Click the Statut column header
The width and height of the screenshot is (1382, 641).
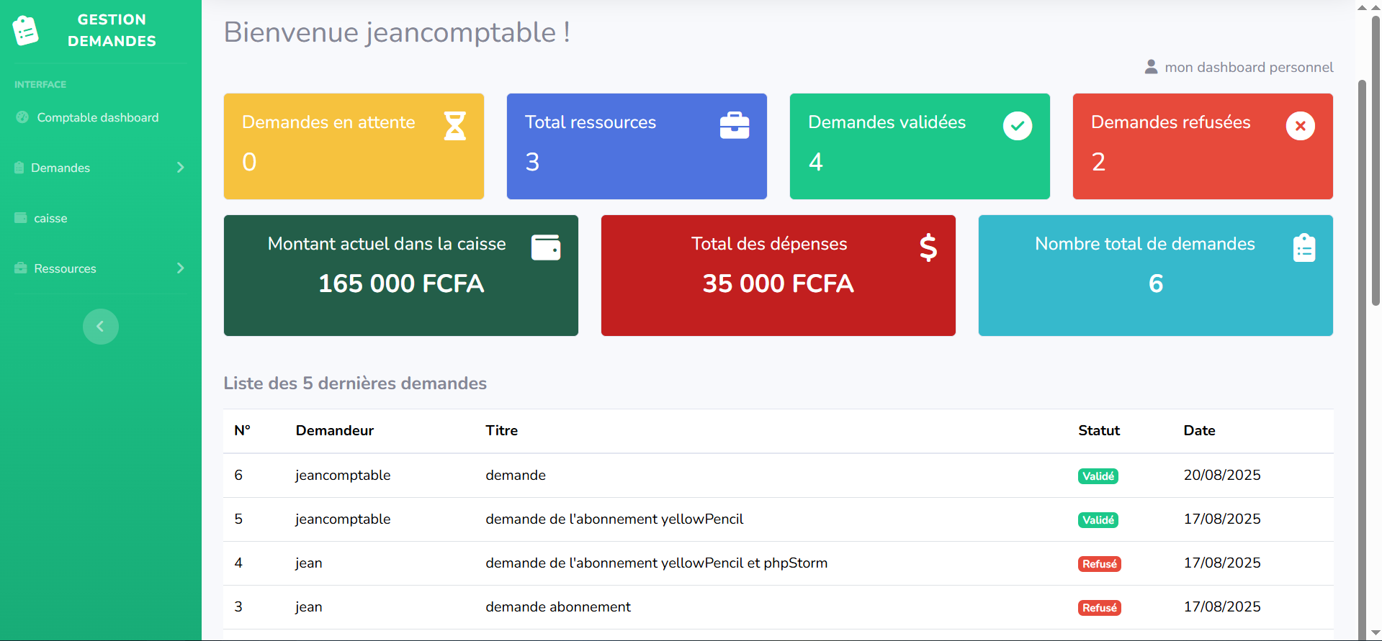[x=1099, y=430]
